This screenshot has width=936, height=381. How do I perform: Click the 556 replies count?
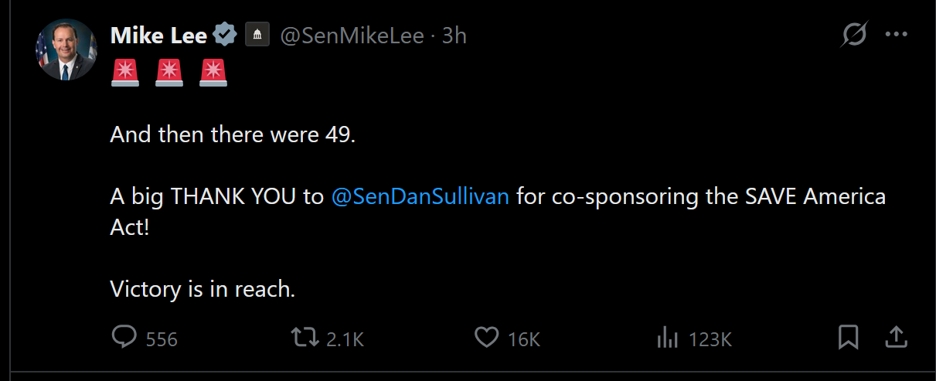(x=162, y=339)
